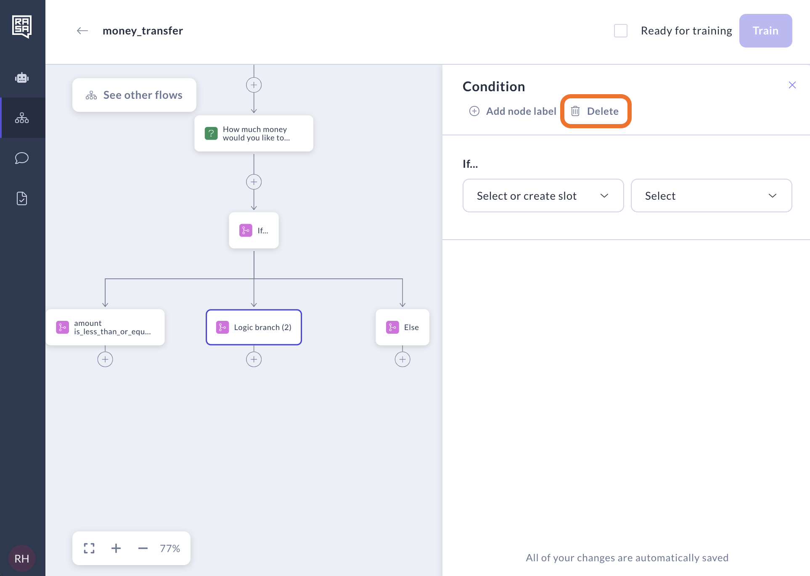Close the Condition panel
810x576 pixels.
pos(792,85)
